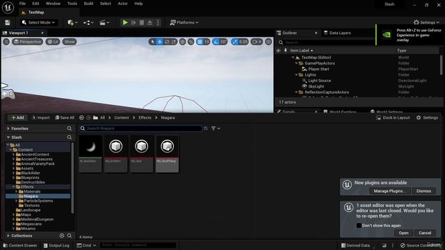Open the Window menu
The width and height of the screenshot is (445, 250).
tap(53, 3)
